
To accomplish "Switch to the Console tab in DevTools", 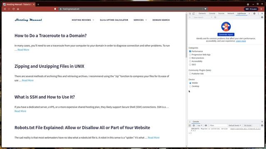I will (212, 14).
